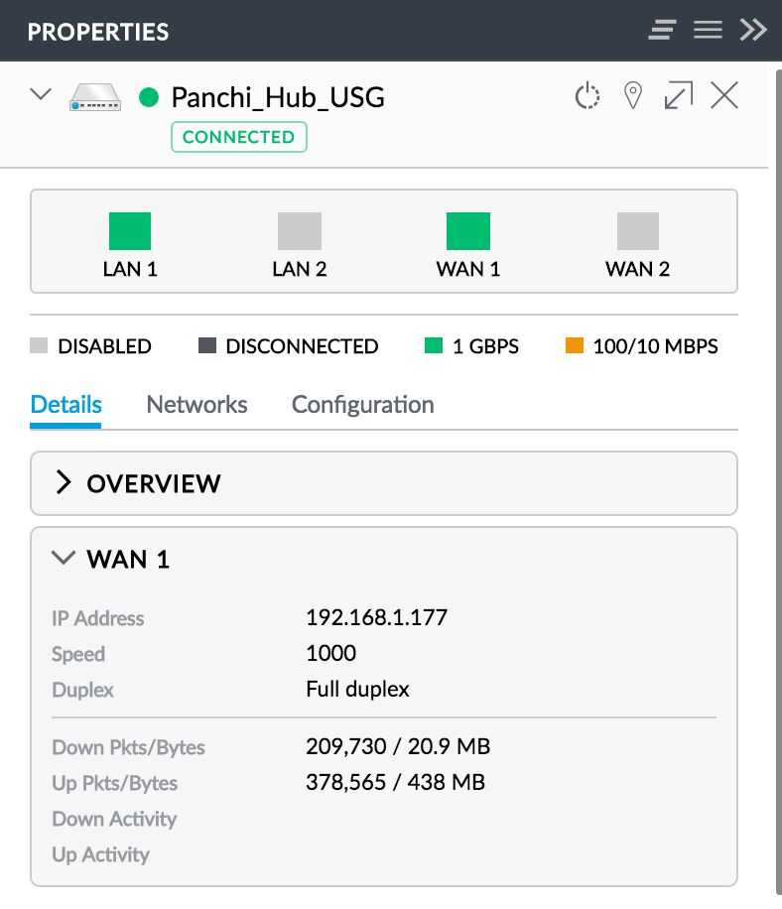Open the hamburger menu in Properties header

[708, 31]
